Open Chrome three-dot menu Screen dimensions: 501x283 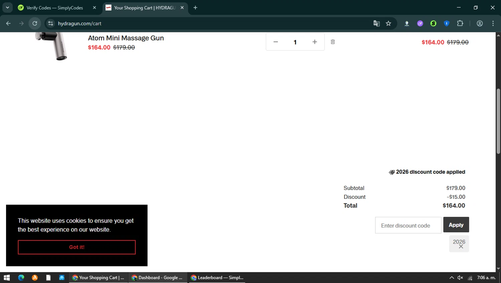(x=493, y=23)
